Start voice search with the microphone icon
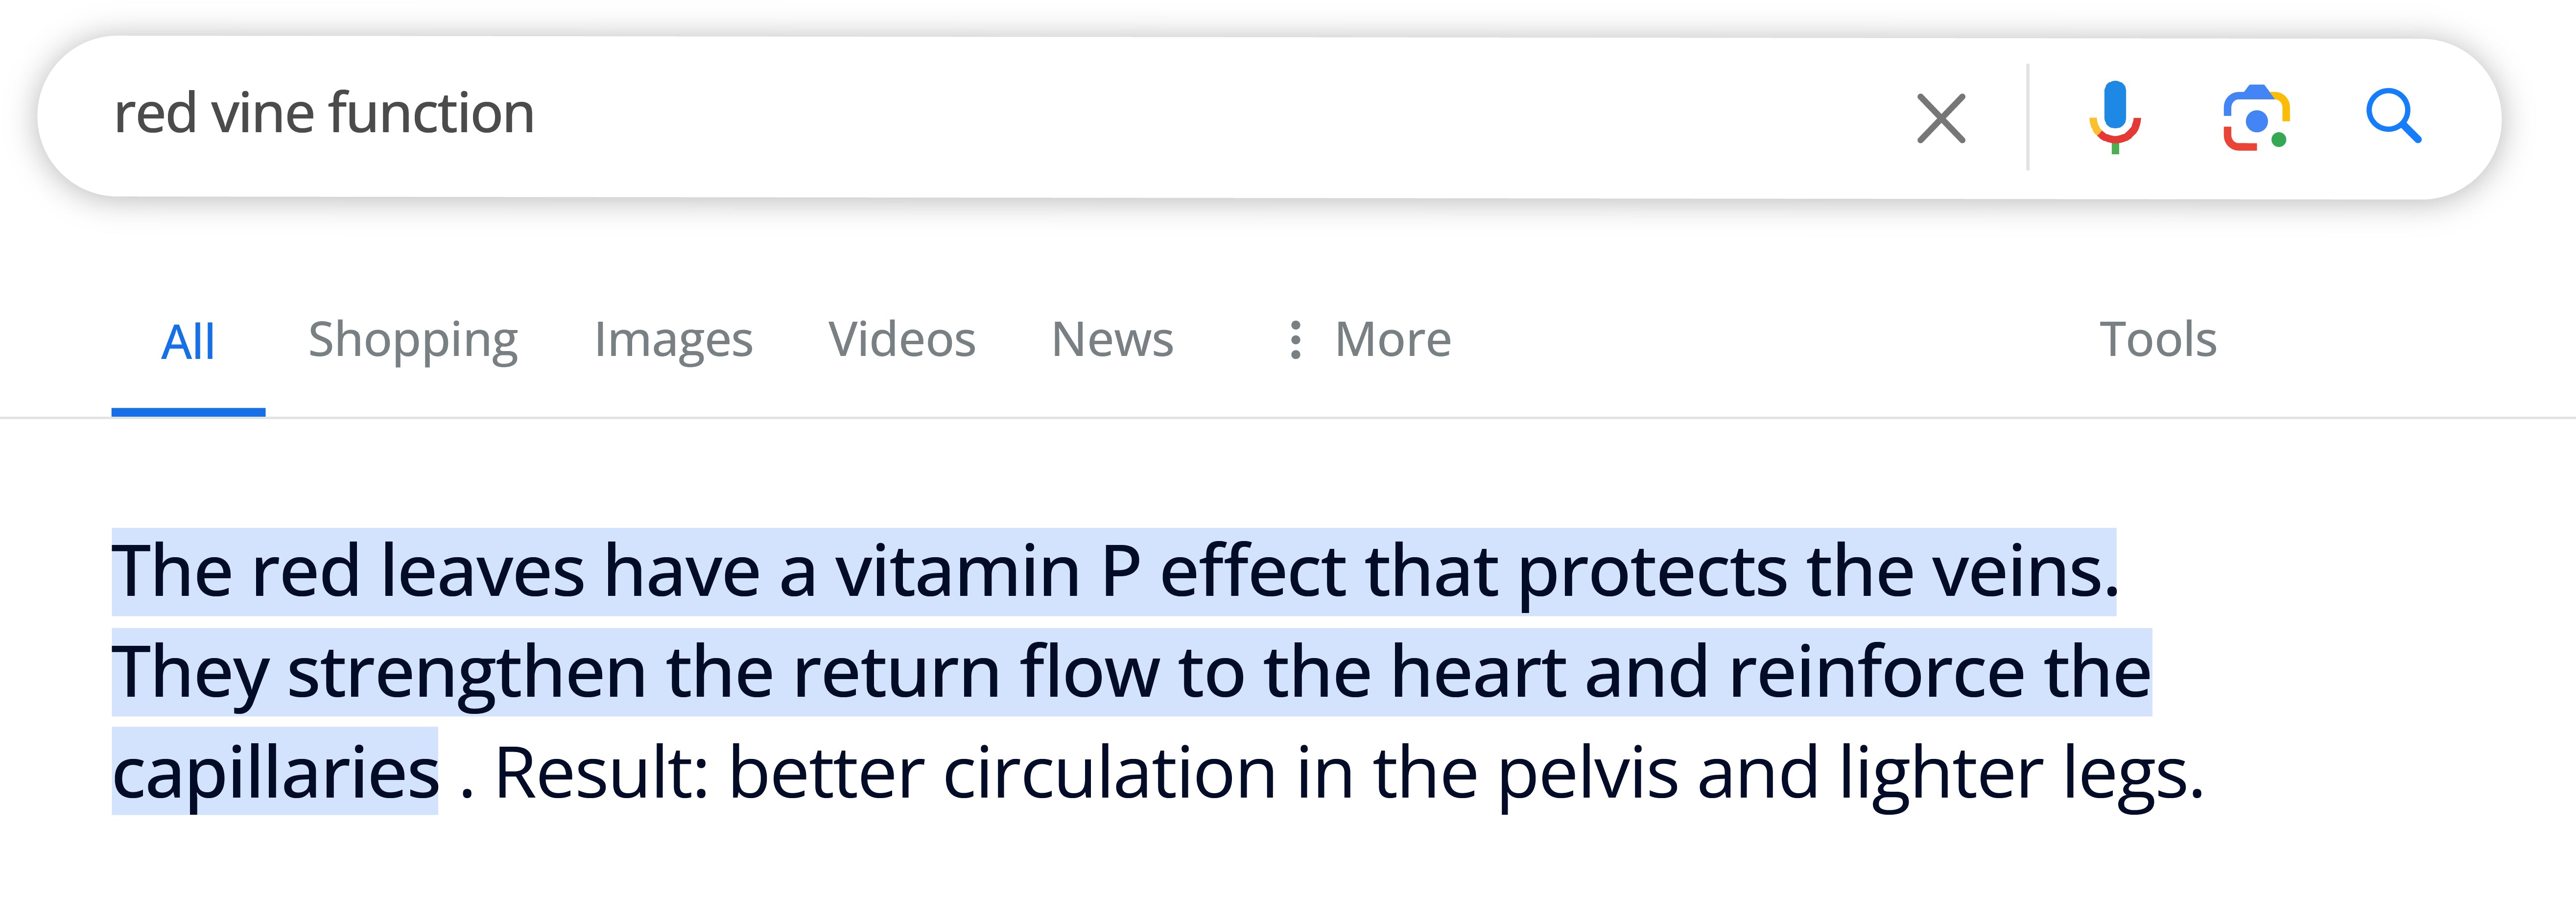 2114,118
